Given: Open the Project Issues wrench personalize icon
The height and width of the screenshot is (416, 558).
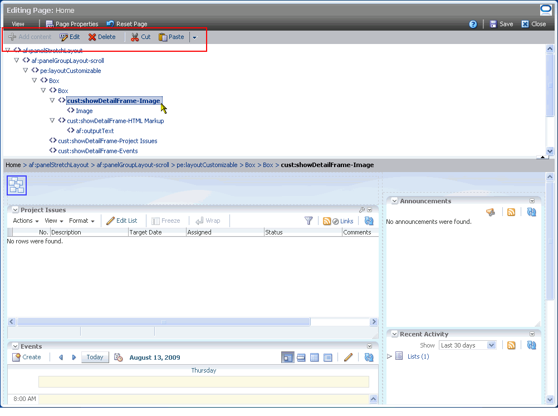Looking at the screenshot, I should pos(363,210).
